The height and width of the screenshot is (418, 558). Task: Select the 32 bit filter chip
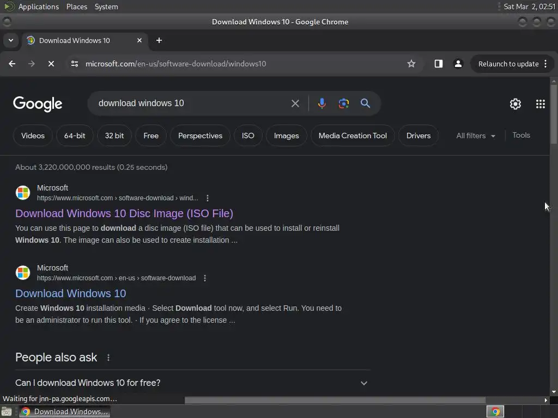(114, 136)
